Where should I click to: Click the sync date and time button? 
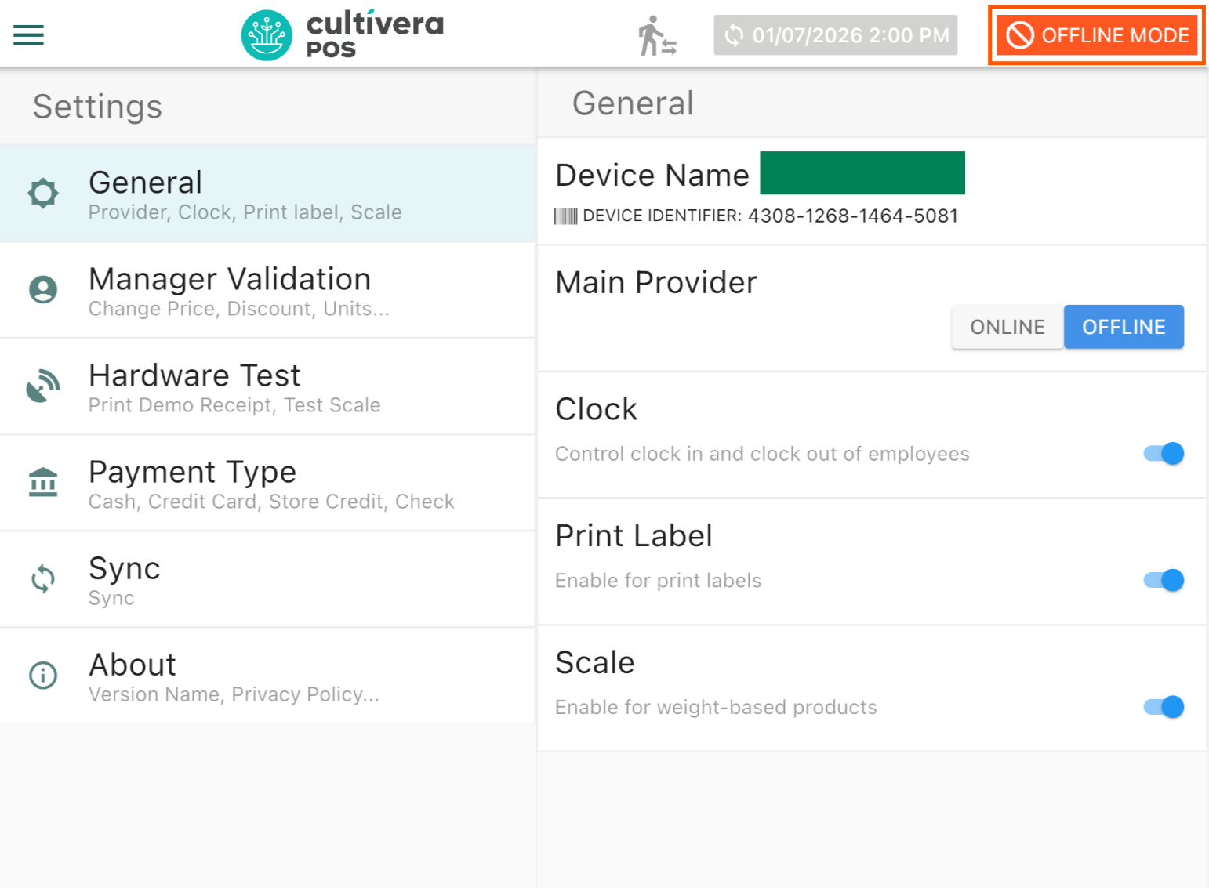point(835,35)
